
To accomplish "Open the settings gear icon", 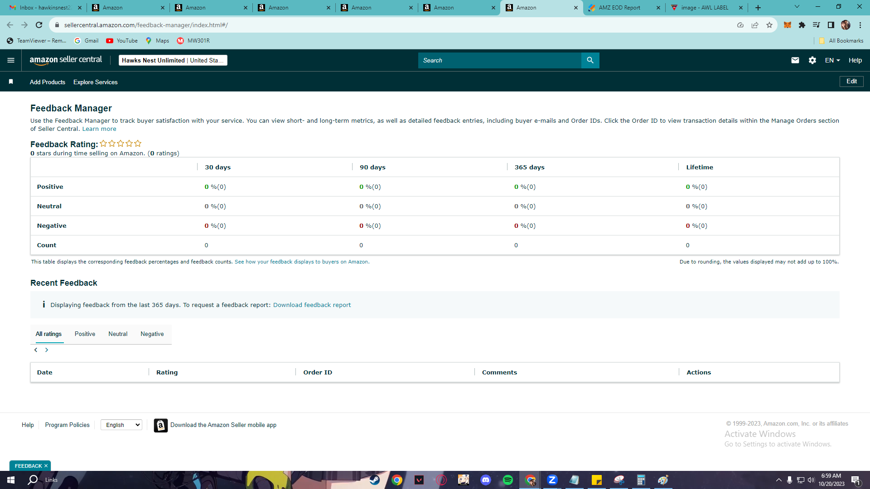I will click(x=812, y=60).
